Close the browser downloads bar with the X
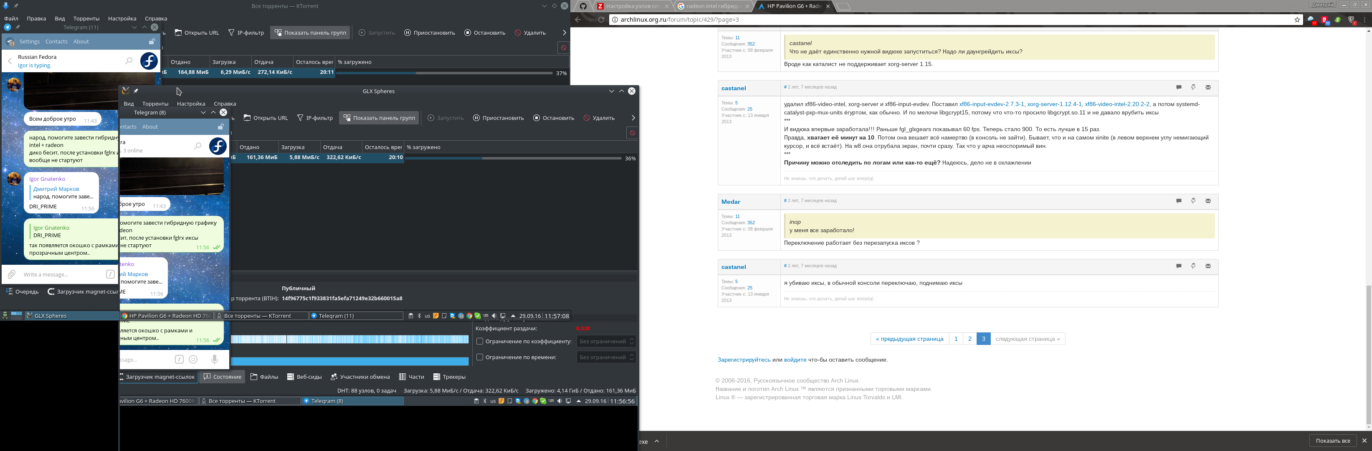 (x=1364, y=440)
